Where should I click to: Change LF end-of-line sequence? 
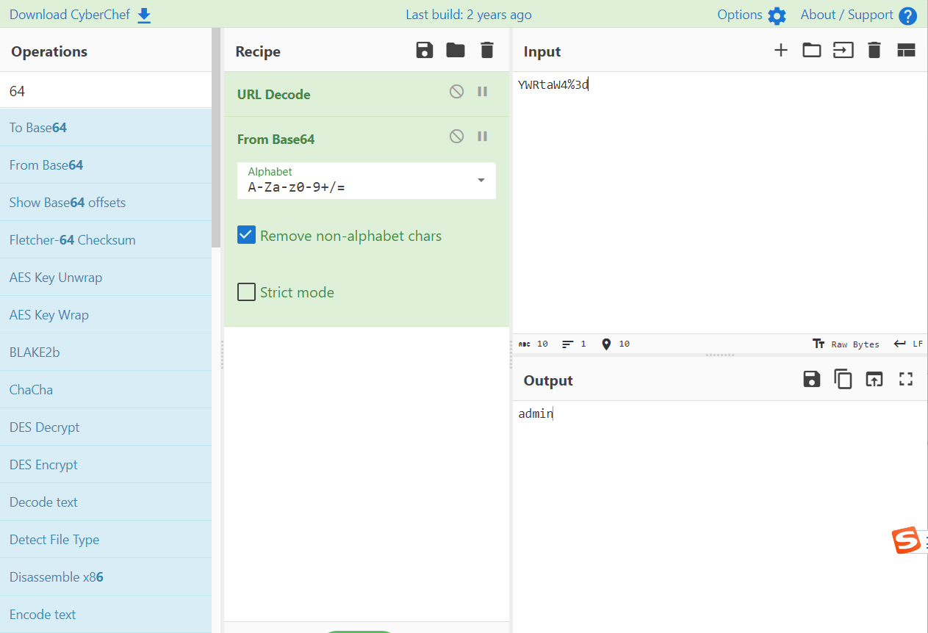(908, 344)
